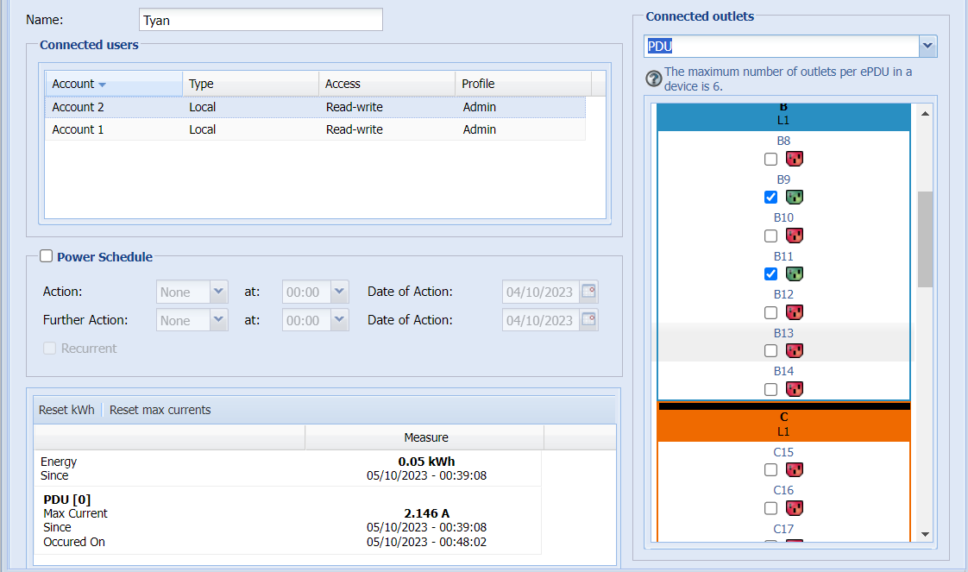Check the B10 outlet checkbox
Image resolution: width=968 pixels, height=572 pixels.
770,236
